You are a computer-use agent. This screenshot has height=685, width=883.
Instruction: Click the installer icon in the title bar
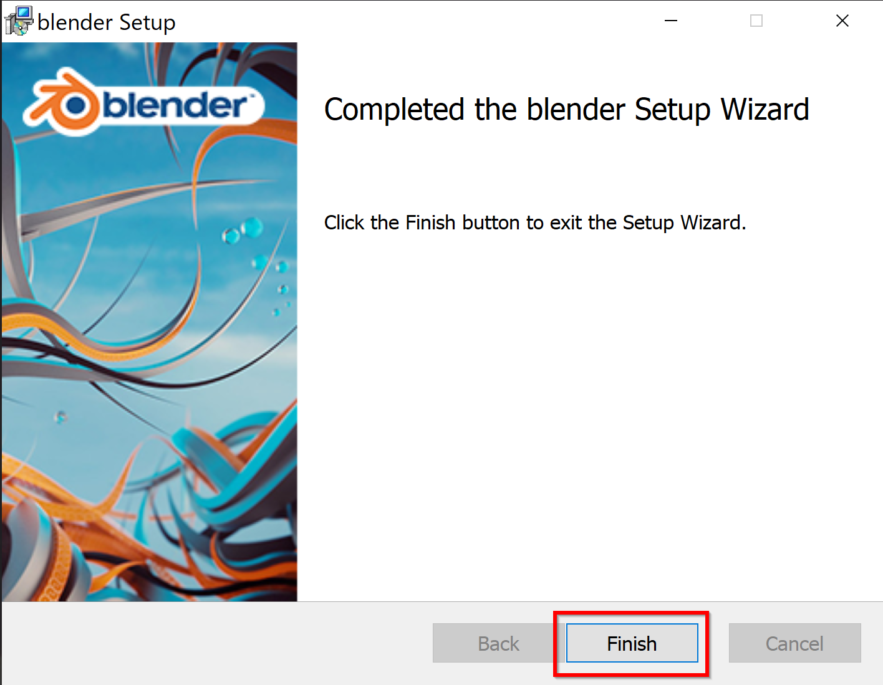coord(18,21)
